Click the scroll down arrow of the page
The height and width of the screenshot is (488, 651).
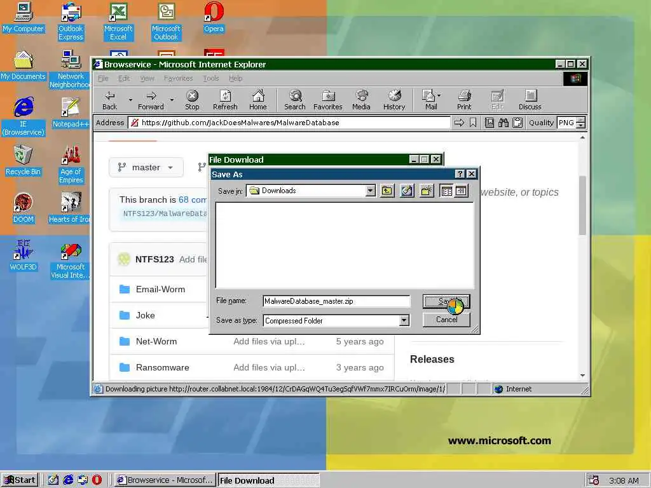click(582, 375)
